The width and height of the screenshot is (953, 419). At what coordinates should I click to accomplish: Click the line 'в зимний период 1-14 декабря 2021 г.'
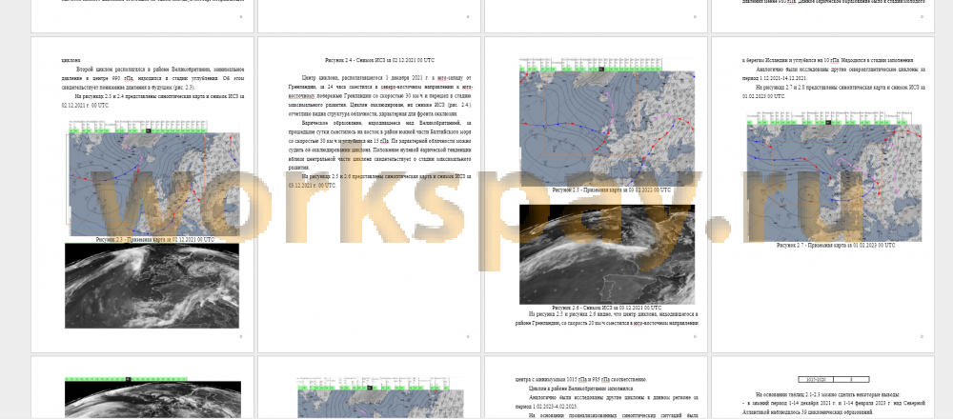[x=834, y=408]
